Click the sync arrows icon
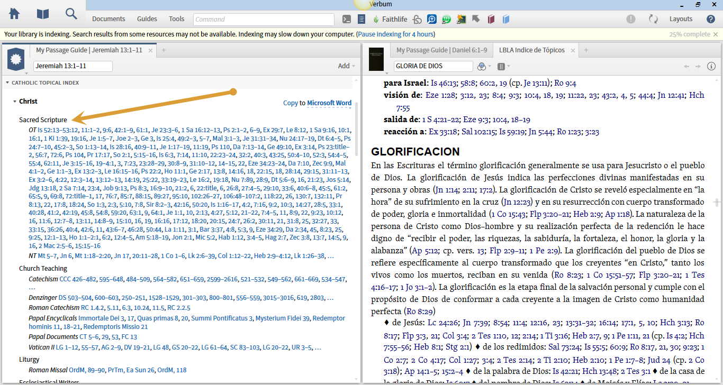Viewport: 723px width, 385px height. tap(653, 19)
